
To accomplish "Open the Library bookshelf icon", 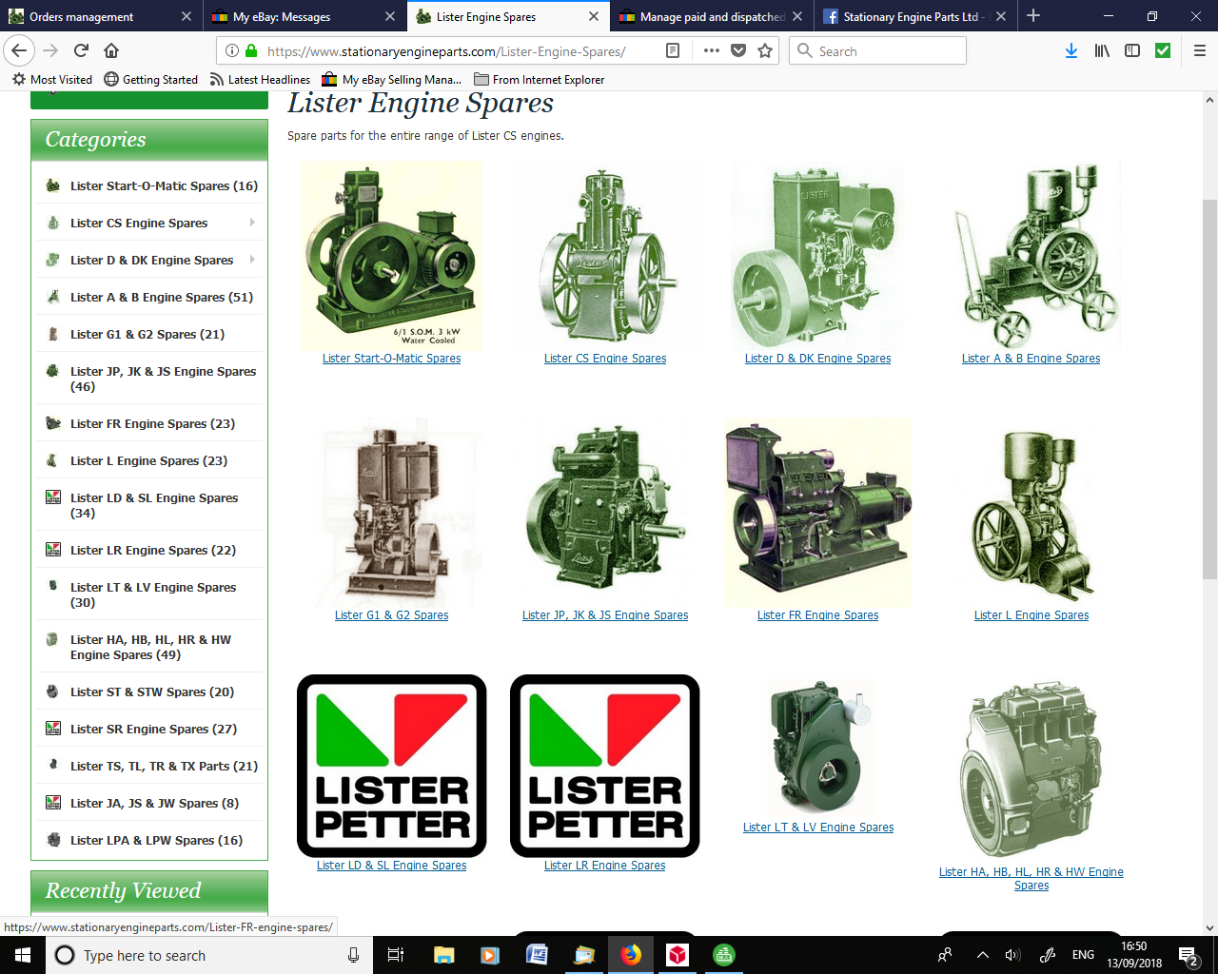I will (x=1102, y=50).
